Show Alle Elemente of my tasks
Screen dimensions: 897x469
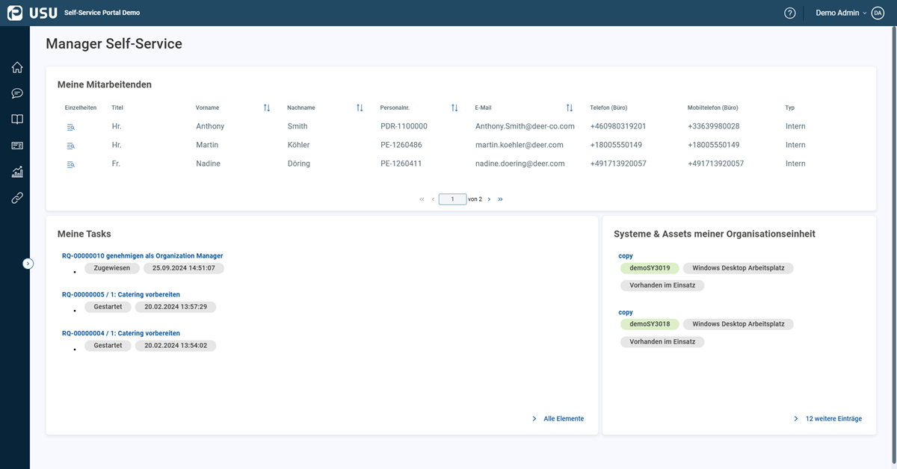coord(558,419)
